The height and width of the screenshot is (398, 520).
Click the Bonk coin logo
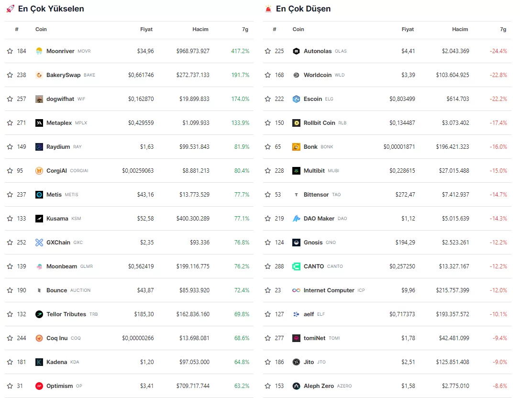(x=296, y=147)
